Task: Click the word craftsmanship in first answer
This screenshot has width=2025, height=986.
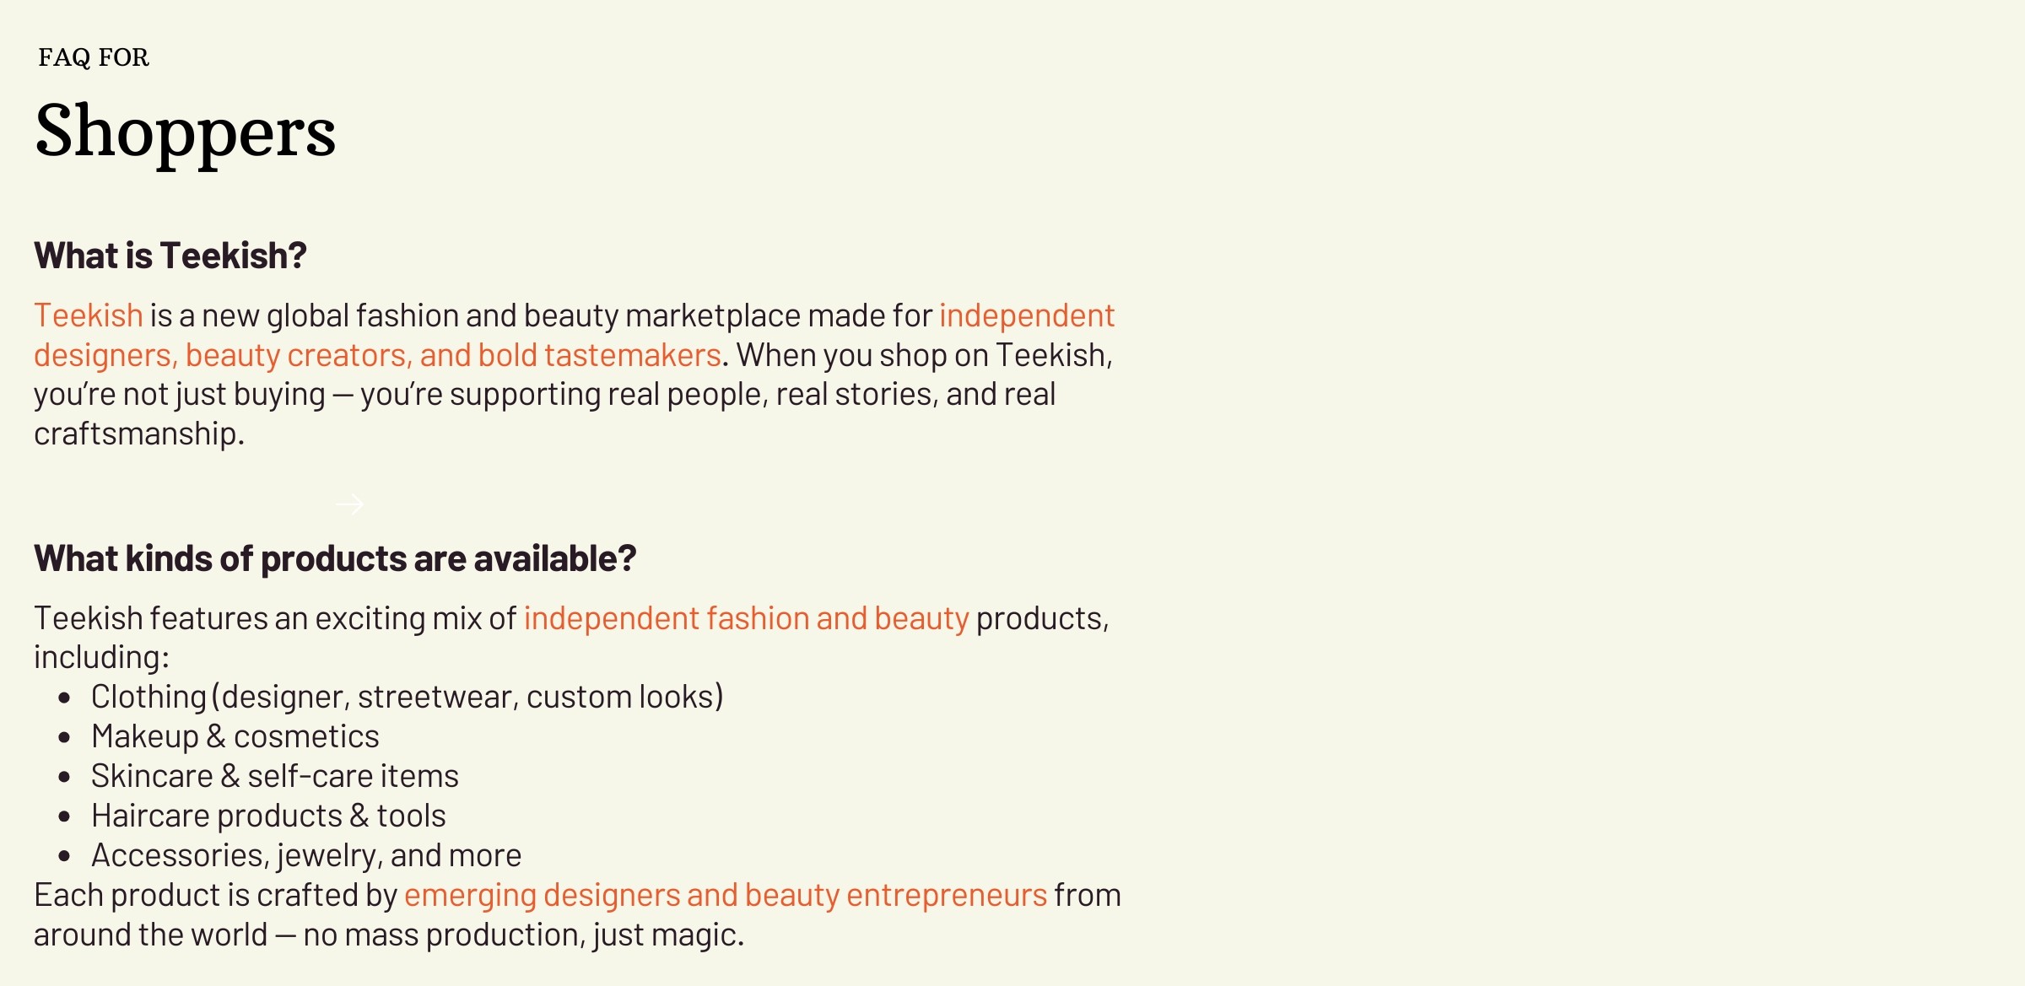Action: point(139,434)
